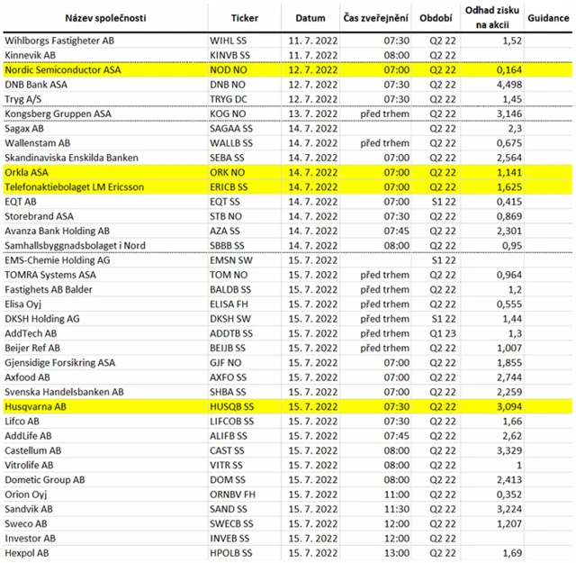Image resolution: width=576 pixels, height=563 pixels.
Task: Select the '13. 7. 2022' date cell
Action: click(312, 114)
